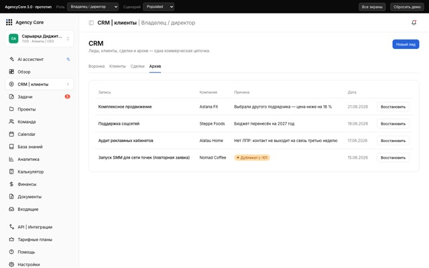
Task: Restore the Аудит рекламных кабинетов record
Action: (x=393, y=141)
